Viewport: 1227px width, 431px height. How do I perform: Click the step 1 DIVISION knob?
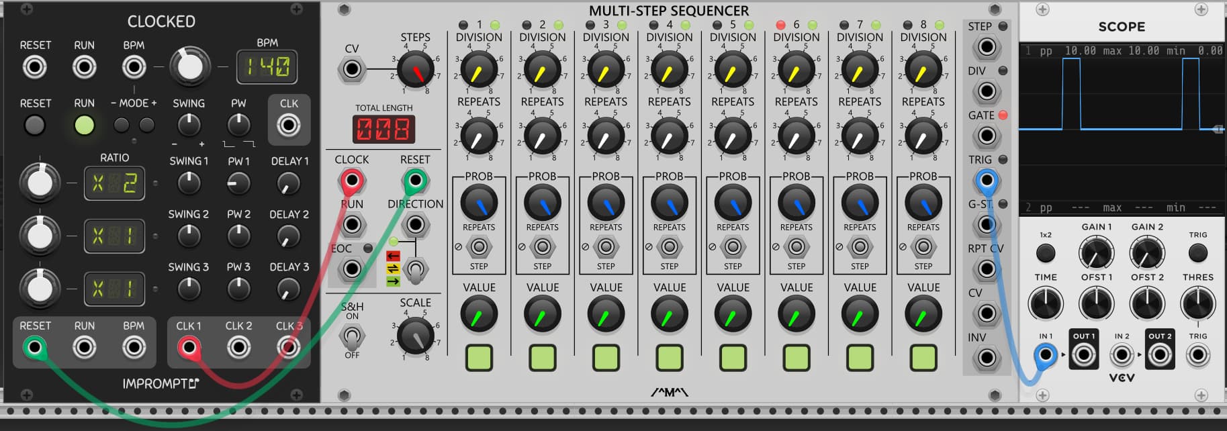click(x=479, y=70)
